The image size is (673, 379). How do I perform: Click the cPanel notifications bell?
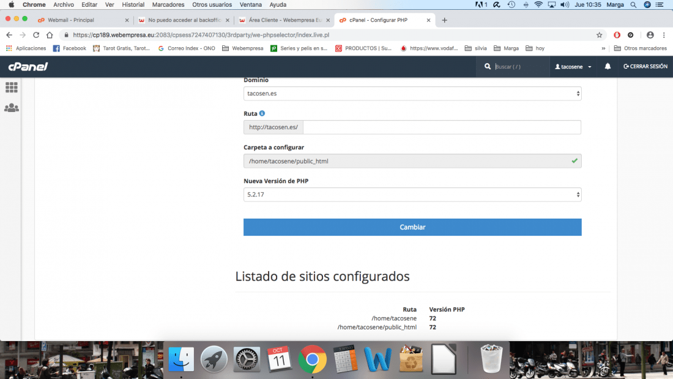click(608, 66)
